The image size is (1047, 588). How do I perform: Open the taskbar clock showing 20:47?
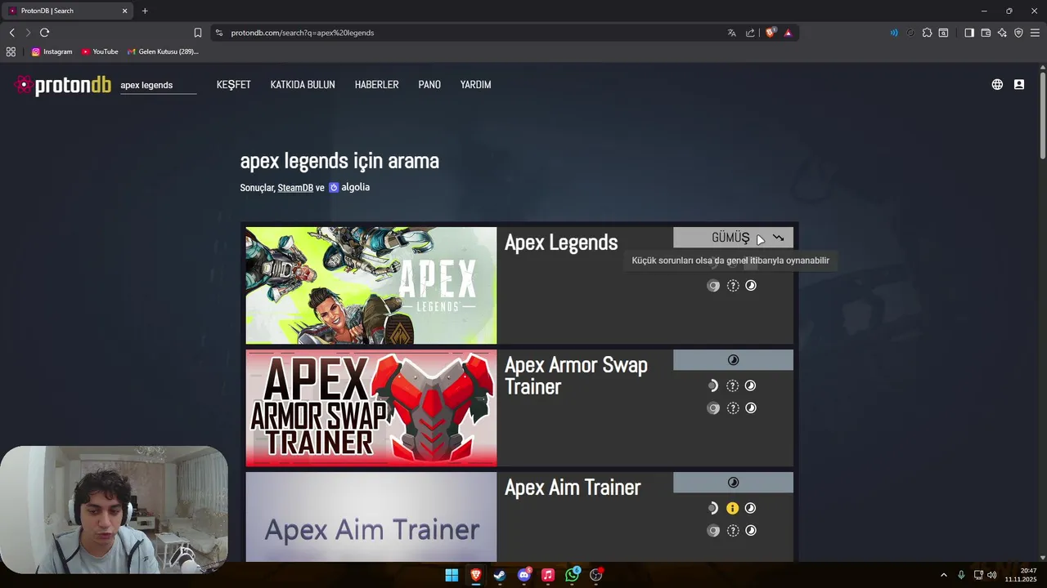click(1022, 575)
